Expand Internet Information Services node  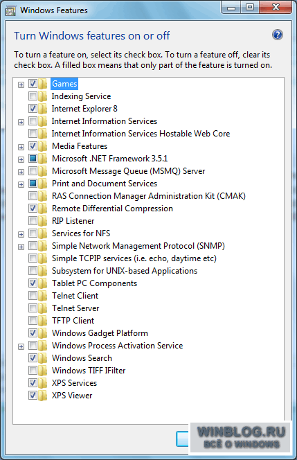[21, 122]
